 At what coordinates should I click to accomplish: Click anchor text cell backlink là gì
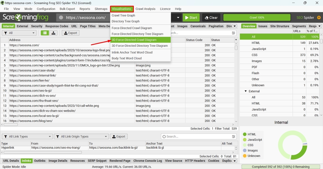tap(183, 148)
